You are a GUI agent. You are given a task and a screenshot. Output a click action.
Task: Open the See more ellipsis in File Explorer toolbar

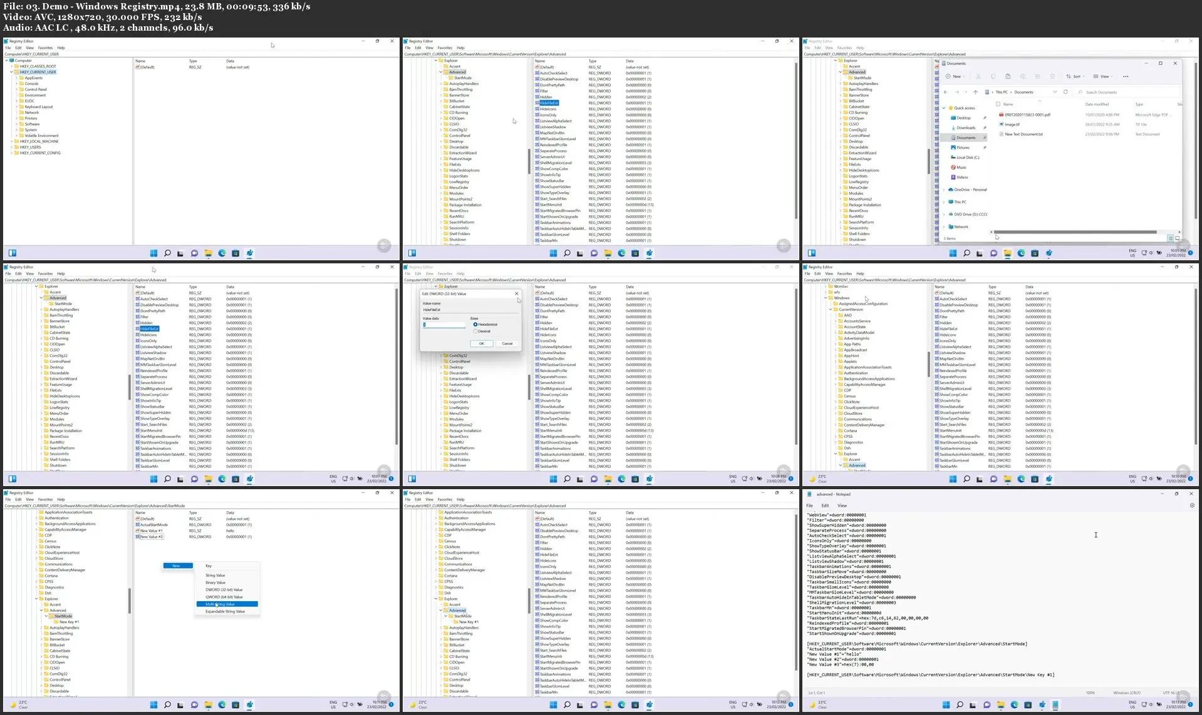pos(1126,76)
